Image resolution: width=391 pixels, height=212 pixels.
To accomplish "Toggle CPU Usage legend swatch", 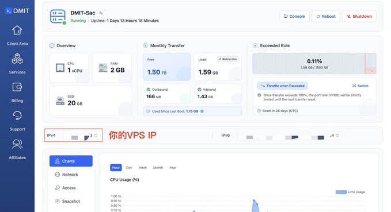I will (341, 192).
